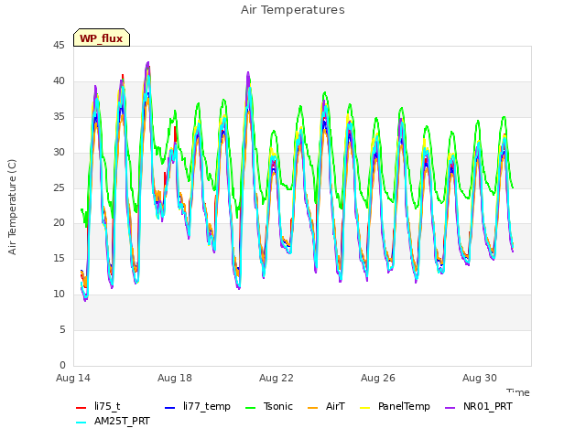The image size is (586, 439).
Task: Click the 20 y-axis tick label
Action: tap(59, 223)
